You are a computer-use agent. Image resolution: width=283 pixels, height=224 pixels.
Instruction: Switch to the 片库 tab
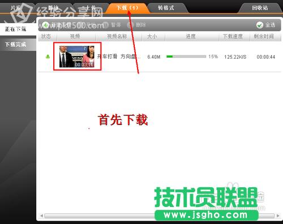pyautogui.click(x=16, y=8)
